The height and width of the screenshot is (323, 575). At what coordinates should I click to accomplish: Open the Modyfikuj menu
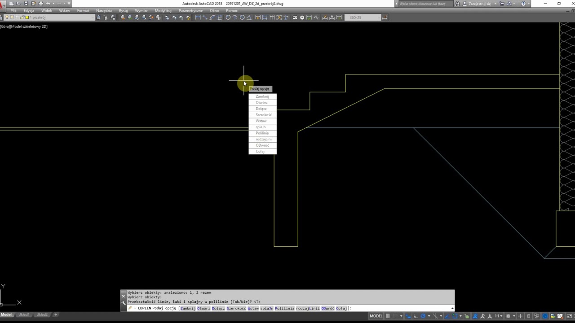pyautogui.click(x=163, y=10)
